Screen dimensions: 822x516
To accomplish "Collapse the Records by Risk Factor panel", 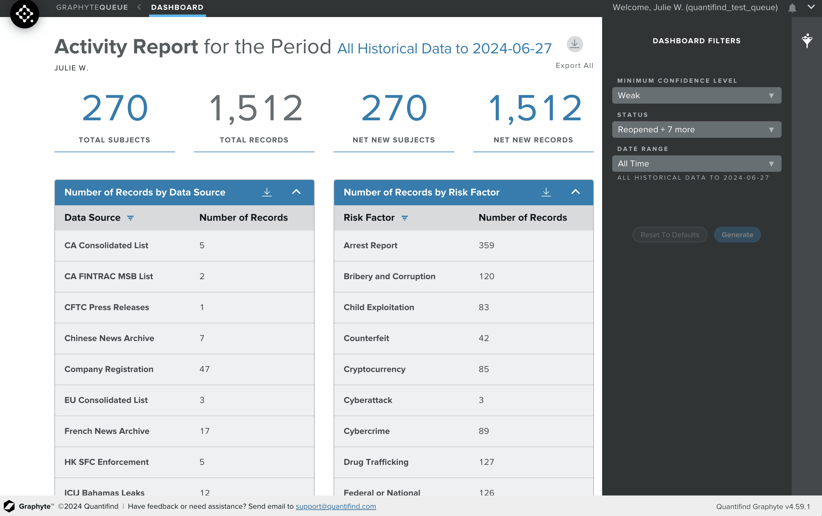I will point(575,192).
